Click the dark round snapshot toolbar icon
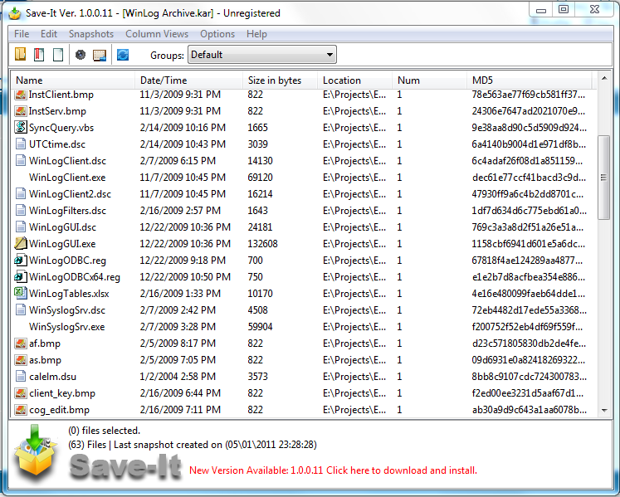This screenshot has width=620, height=497. (x=81, y=55)
